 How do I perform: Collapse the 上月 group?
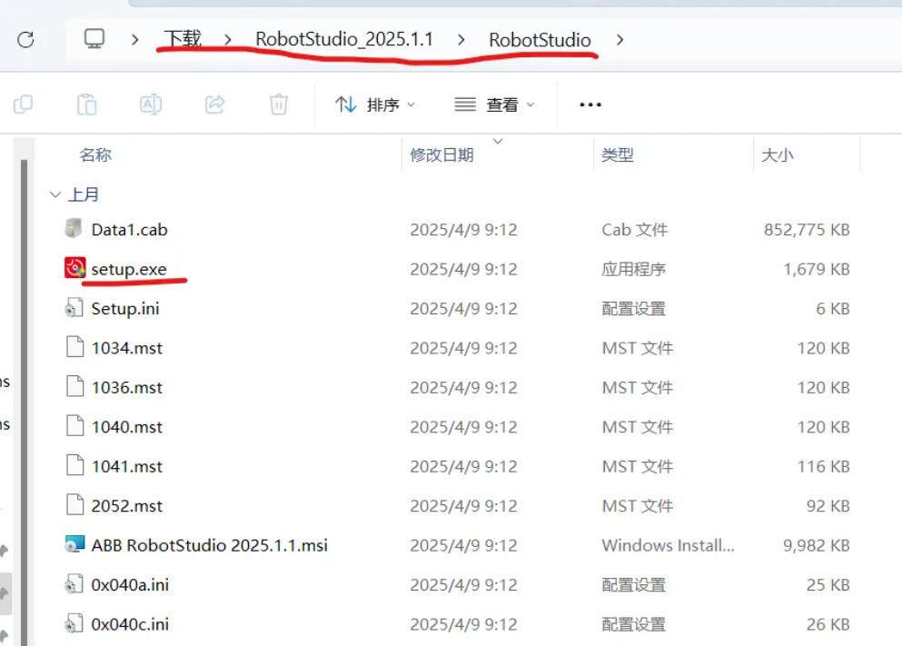[x=56, y=195]
